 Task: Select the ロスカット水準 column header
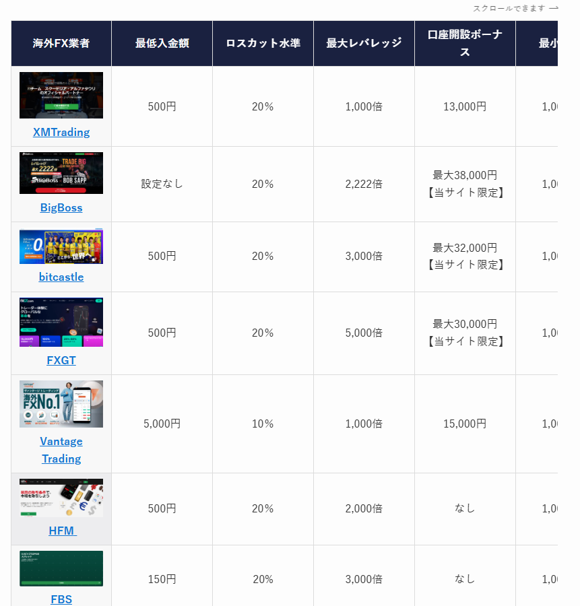[263, 44]
